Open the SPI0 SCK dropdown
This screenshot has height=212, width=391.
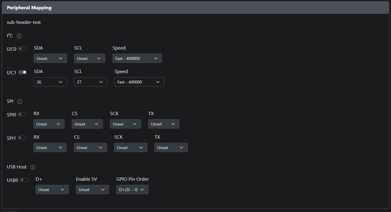coord(126,124)
